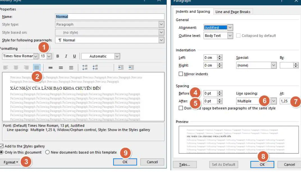Select 1.5 line spacing icon
The image size is (301, 172).
coord(61,67)
